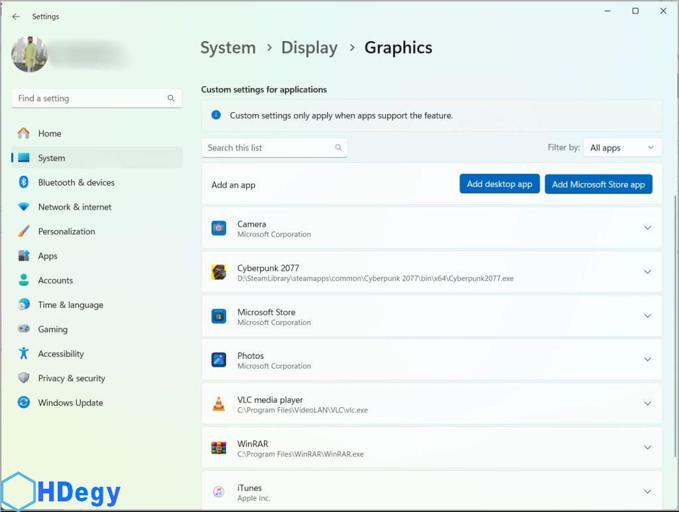This screenshot has height=512, width=679.
Task: Expand the WinRAR entry chevron
Action: coord(647,448)
